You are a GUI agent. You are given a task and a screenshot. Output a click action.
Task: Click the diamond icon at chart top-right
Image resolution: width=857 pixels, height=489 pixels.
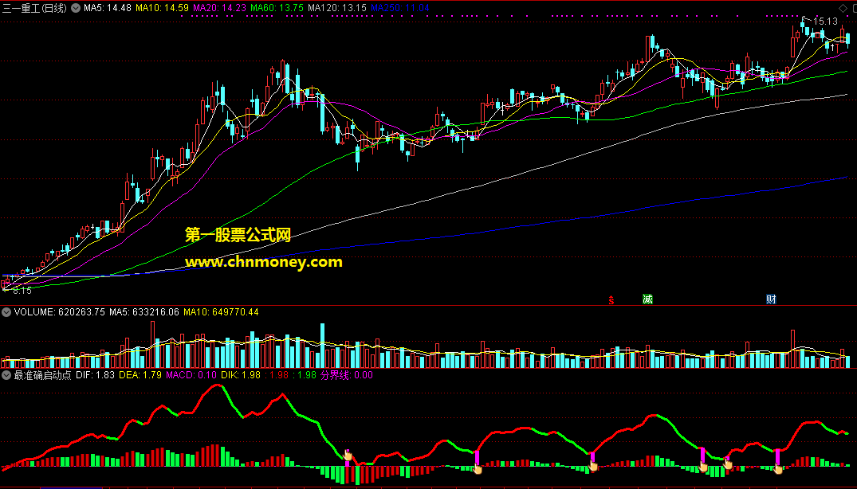(842, 8)
